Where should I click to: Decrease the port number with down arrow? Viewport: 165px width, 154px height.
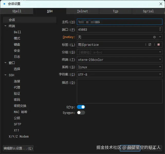(160, 30)
